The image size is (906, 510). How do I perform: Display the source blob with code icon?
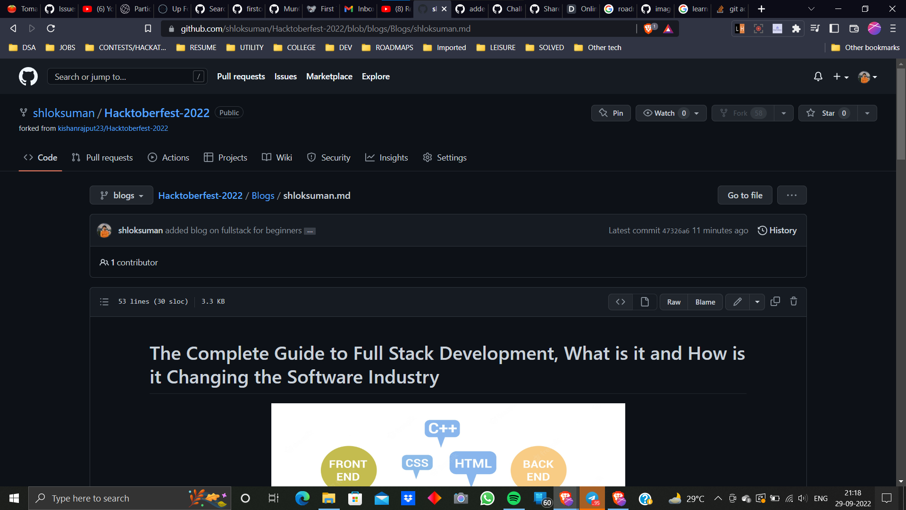point(620,302)
